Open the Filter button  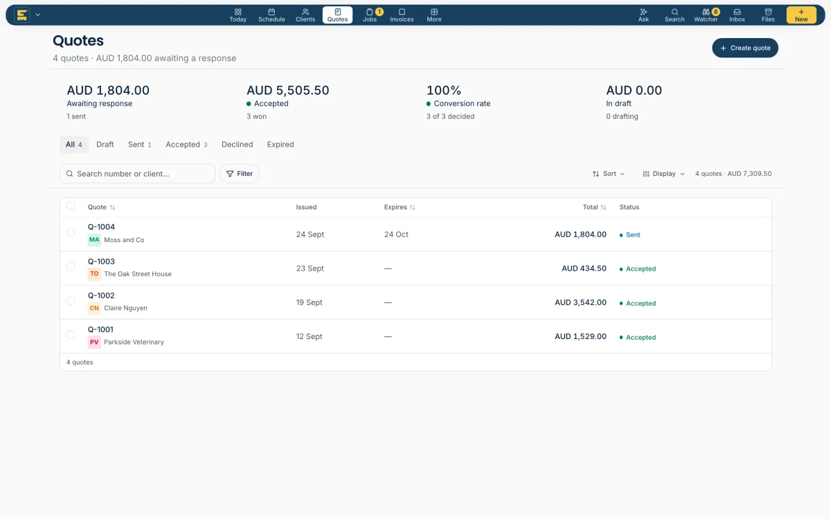point(240,174)
